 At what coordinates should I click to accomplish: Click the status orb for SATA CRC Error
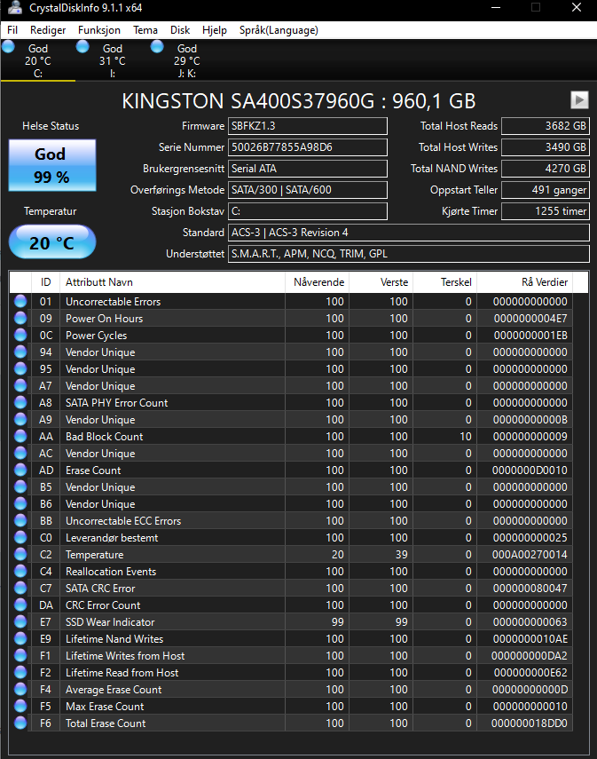click(x=20, y=588)
